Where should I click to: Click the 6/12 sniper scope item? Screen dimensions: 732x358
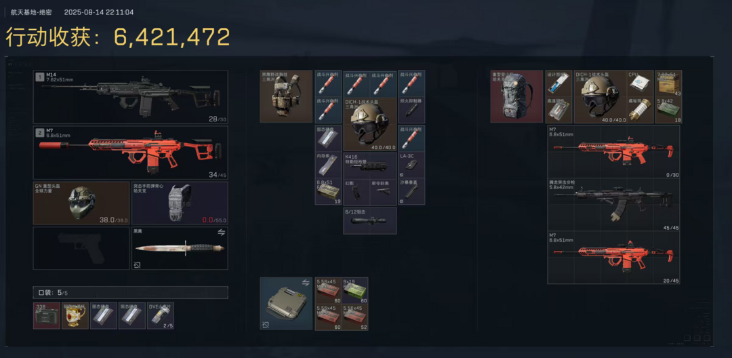coord(370,221)
